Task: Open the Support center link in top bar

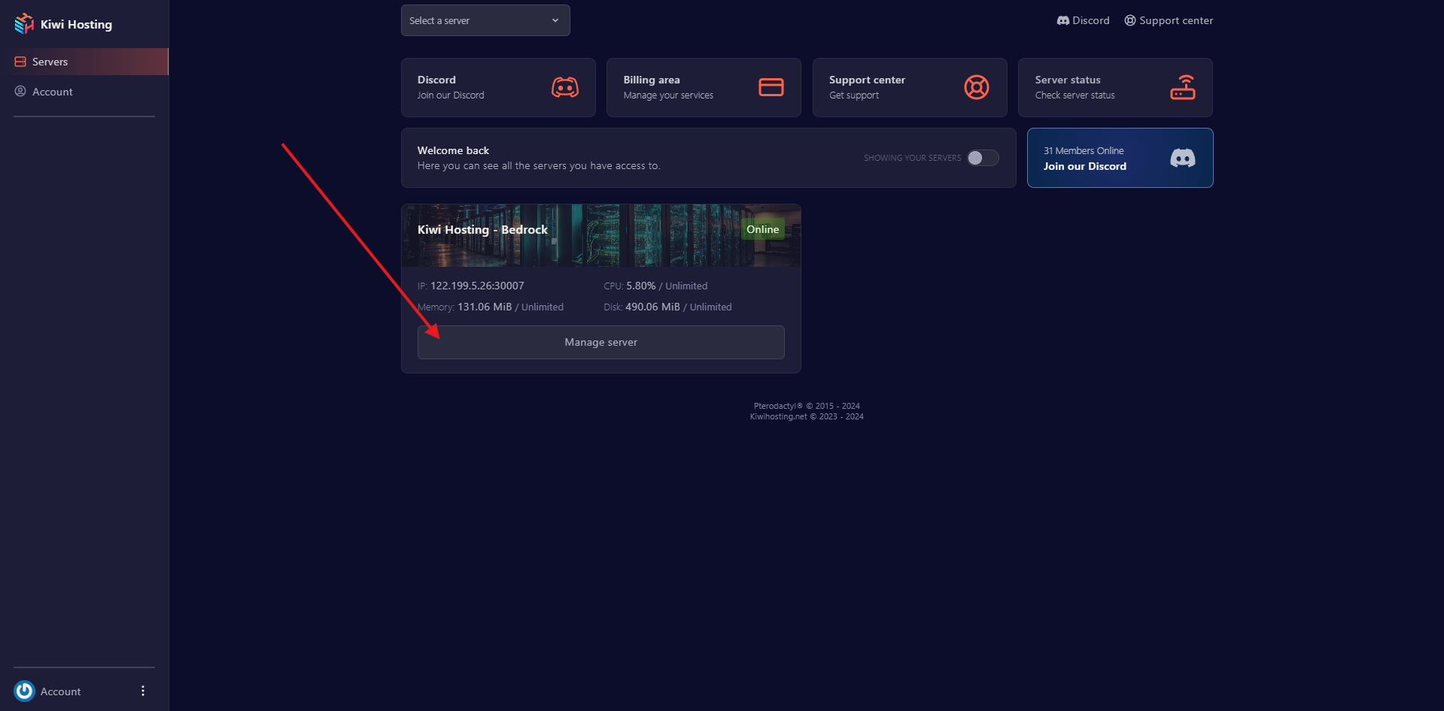Action: 1169,20
